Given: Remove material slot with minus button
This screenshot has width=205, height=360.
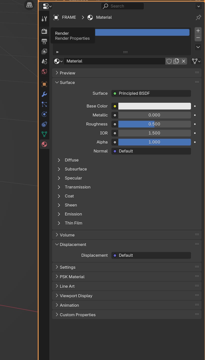Looking at the screenshot, I should pos(198,38).
